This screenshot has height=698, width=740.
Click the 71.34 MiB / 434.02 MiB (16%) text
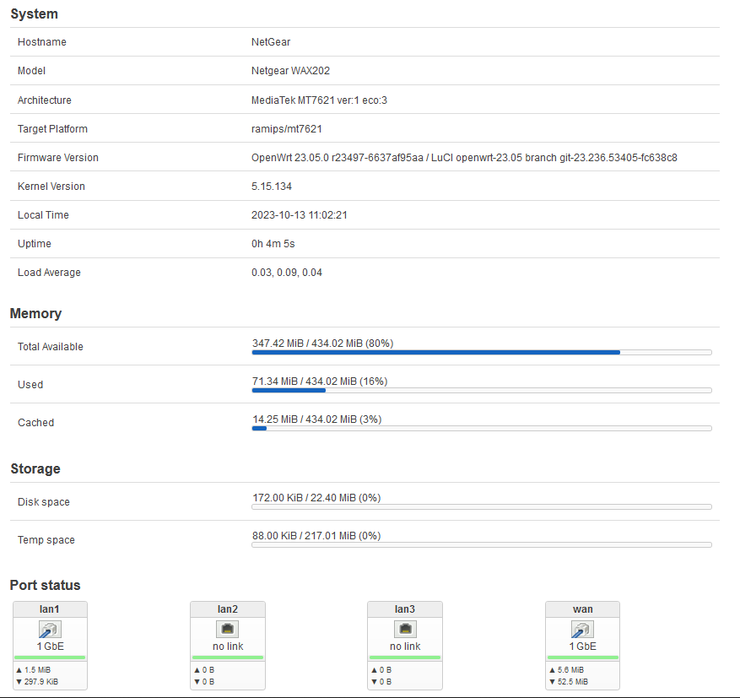click(320, 381)
